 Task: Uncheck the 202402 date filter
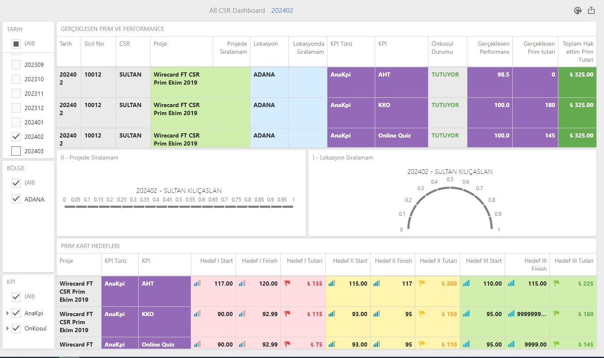[16, 137]
